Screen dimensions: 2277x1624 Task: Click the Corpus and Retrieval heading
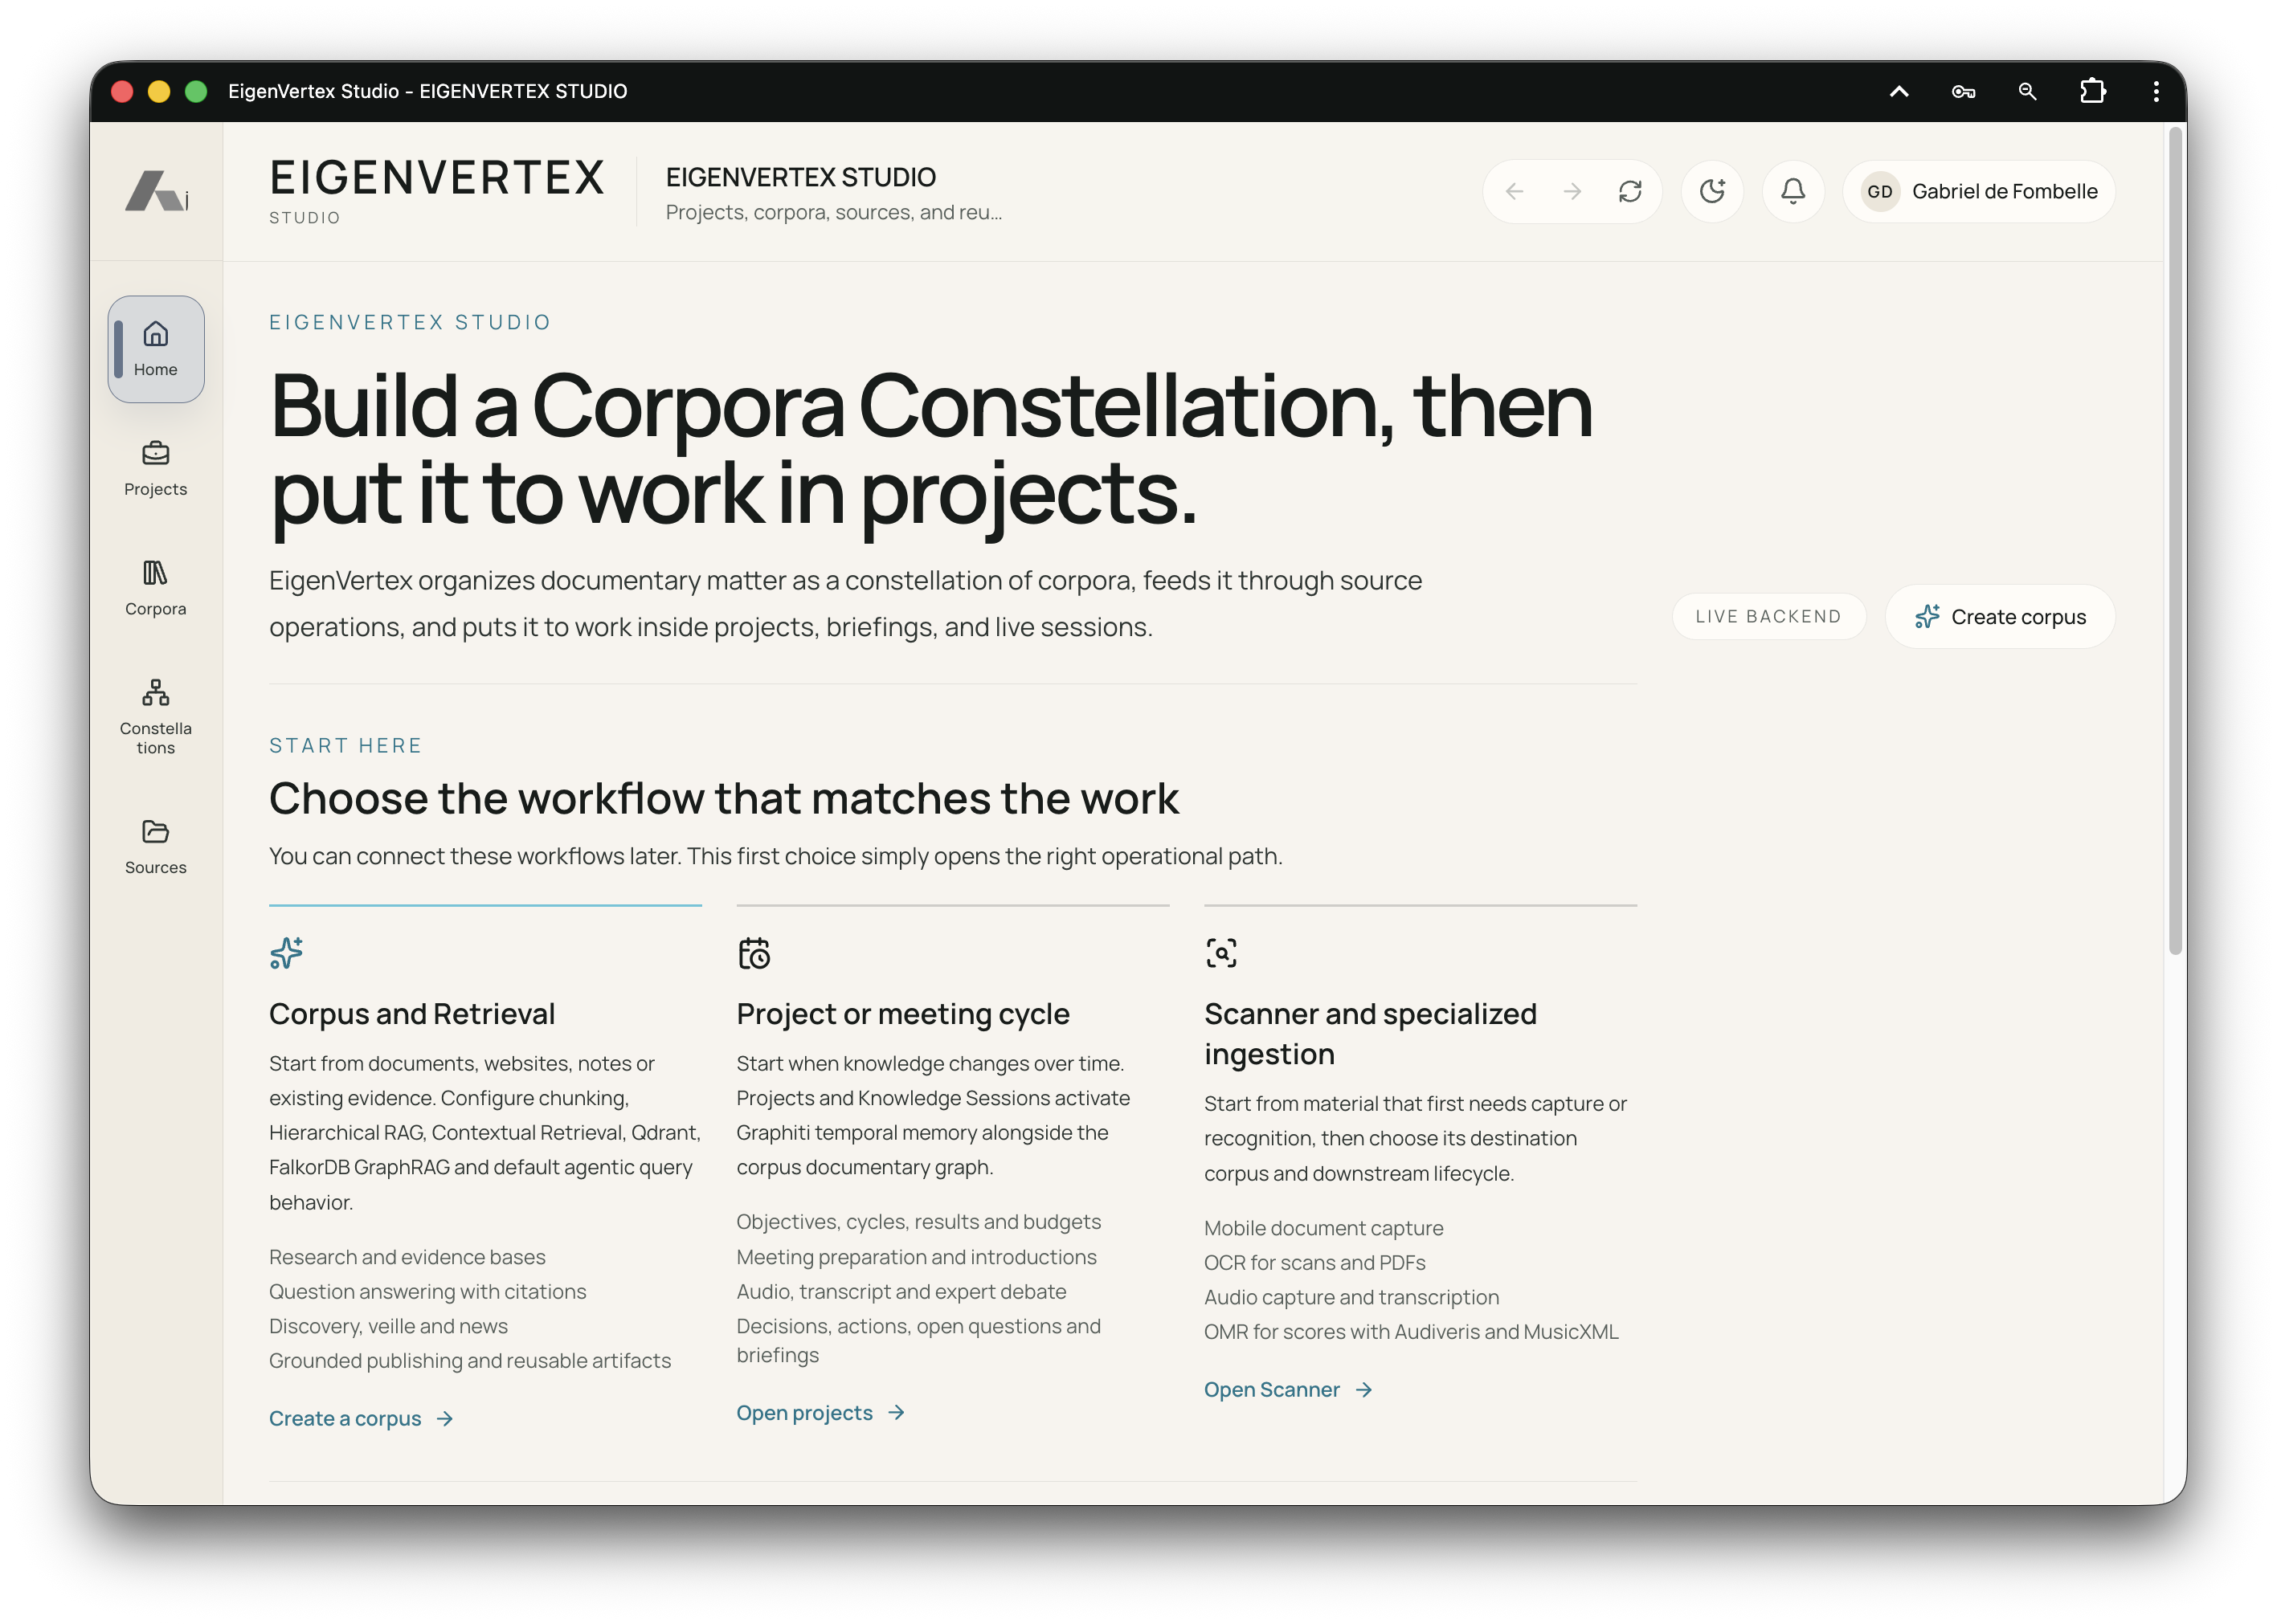point(412,1014)
